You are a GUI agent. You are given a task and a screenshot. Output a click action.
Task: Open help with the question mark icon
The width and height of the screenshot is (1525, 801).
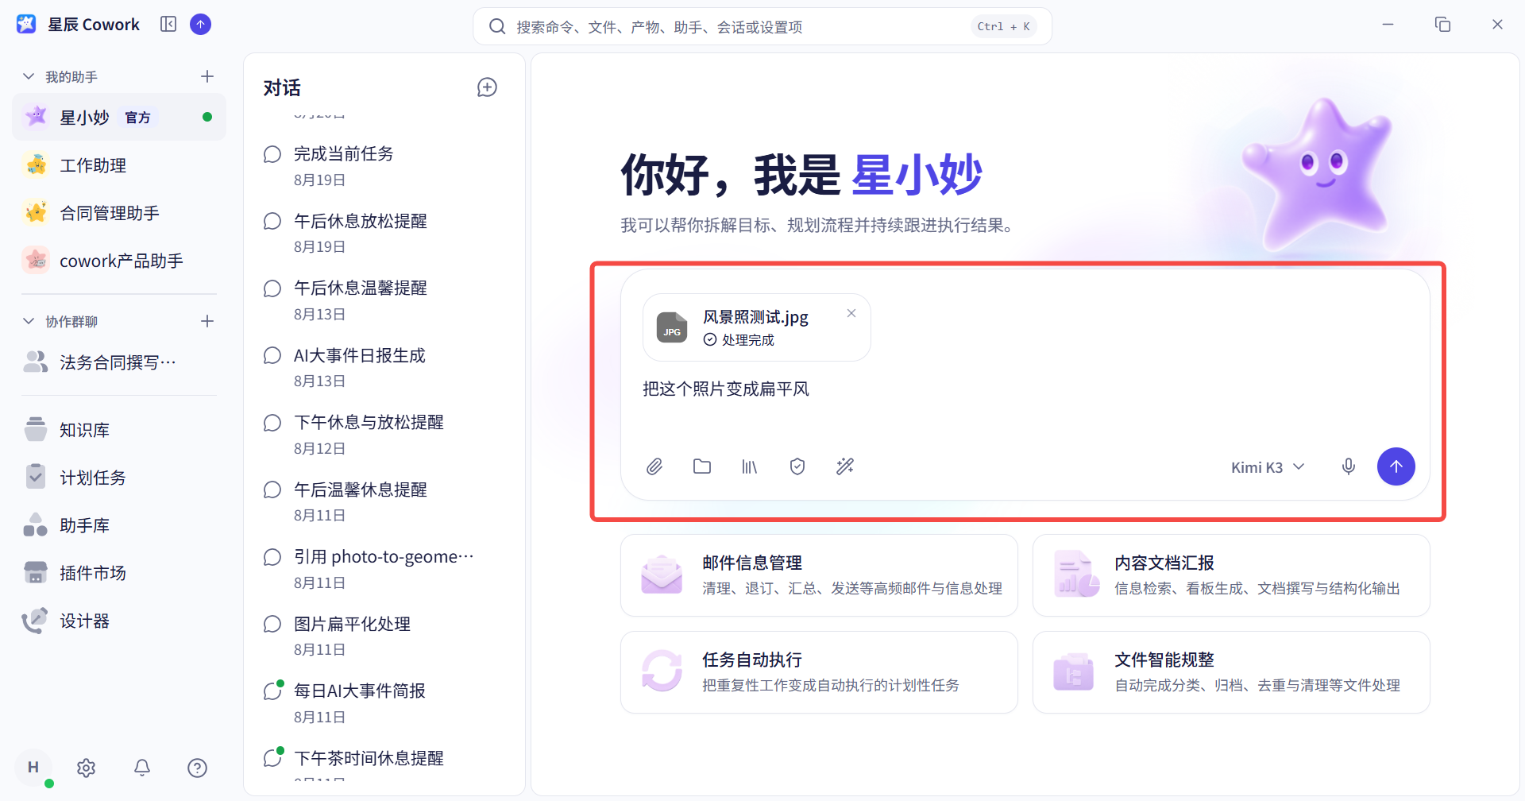198,768
